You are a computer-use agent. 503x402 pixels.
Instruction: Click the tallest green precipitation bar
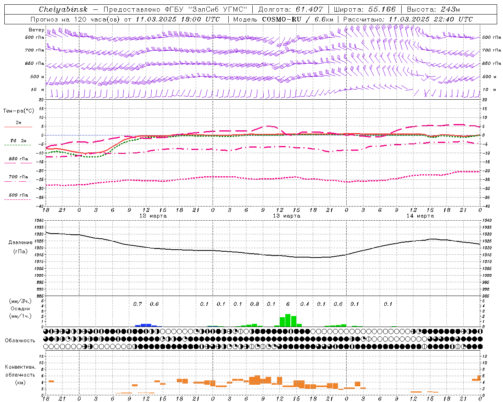tap(288, 320)
